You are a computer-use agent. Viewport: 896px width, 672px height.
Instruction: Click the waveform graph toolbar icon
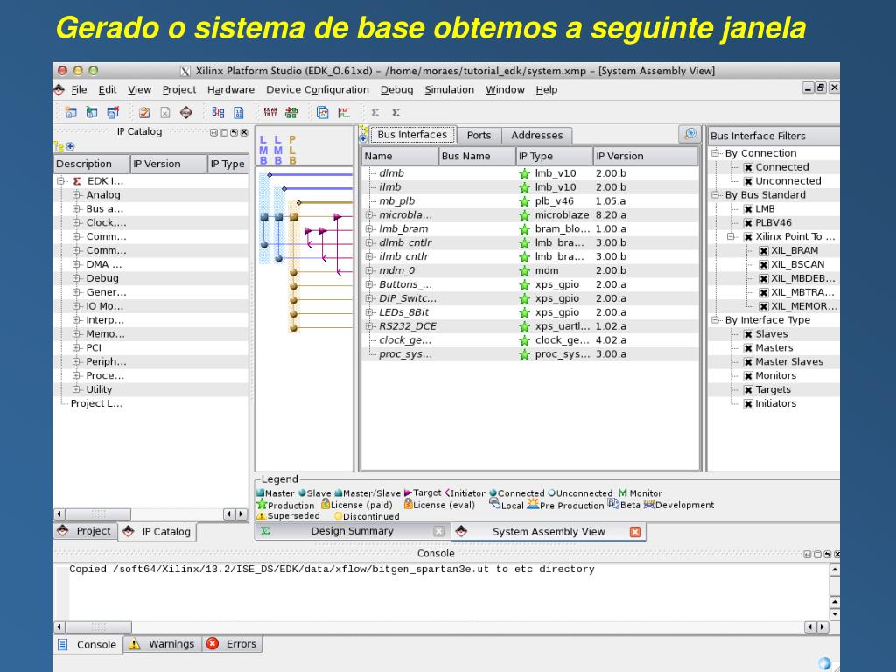(343, 113)
